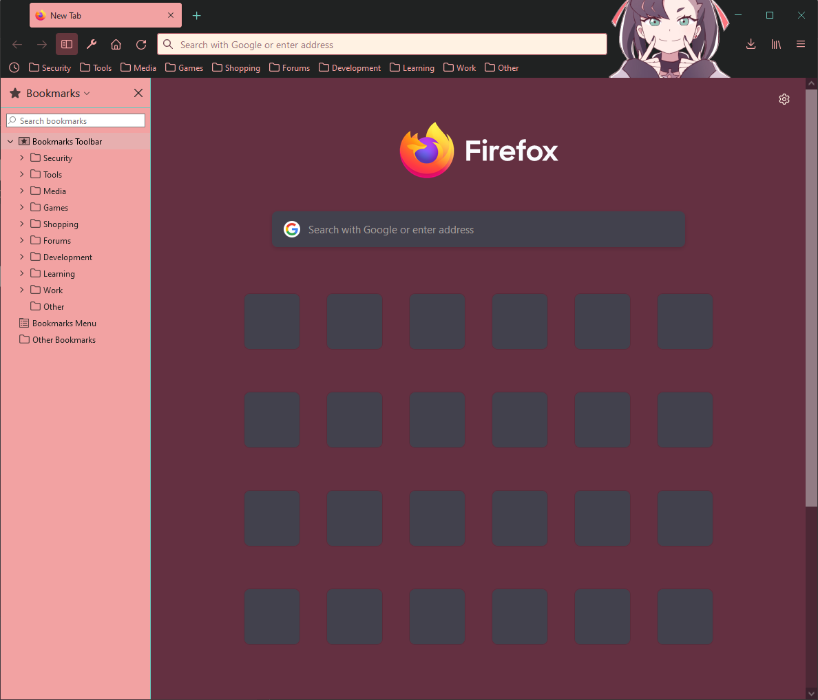Click the Back navigation arrow
This screenshot has height=700, width=818.
click(17, 44)
